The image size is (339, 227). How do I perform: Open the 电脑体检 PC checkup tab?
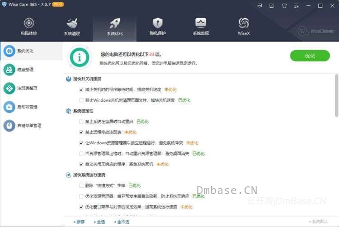pyautogui.click(x=29, y=26)
